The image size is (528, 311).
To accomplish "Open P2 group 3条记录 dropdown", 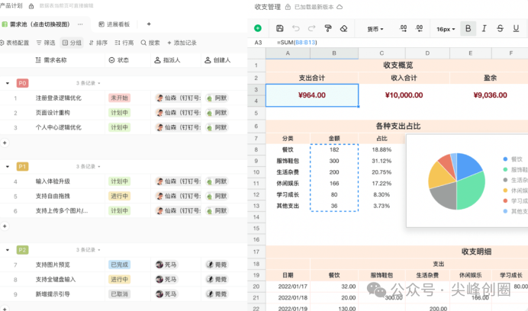I will 89,250.
